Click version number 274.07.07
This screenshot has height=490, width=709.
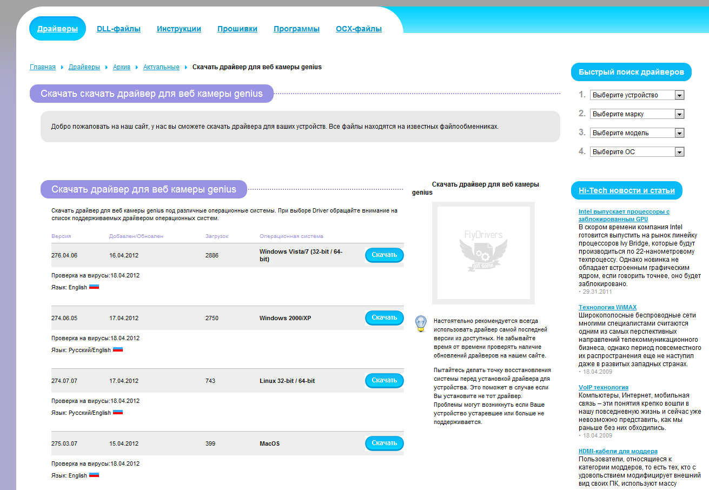(64, 381)
